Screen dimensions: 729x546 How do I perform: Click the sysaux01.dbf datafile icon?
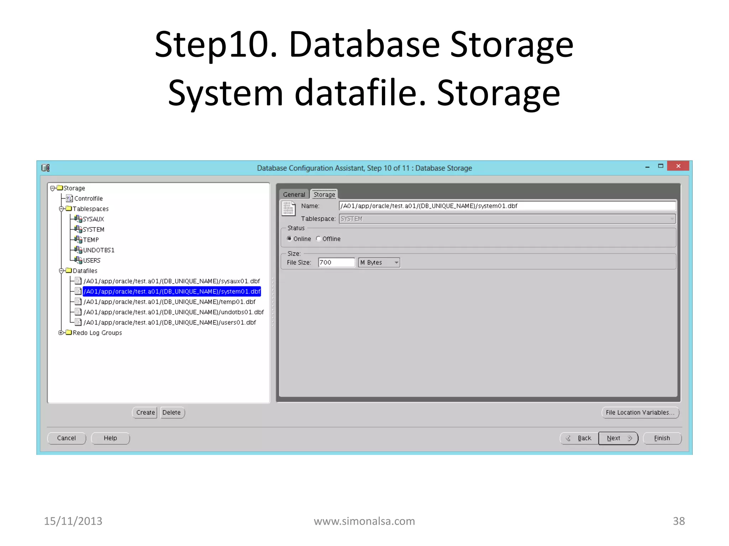pos(78,281)
